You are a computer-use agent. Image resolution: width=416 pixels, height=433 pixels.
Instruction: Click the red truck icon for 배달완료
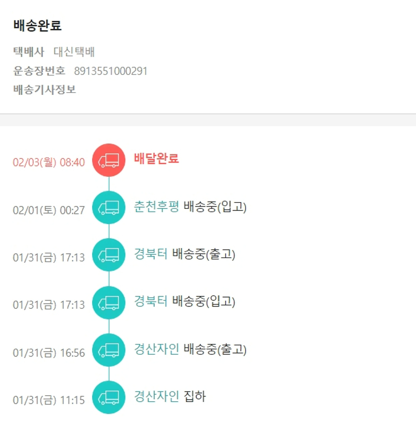pos(109,160)
